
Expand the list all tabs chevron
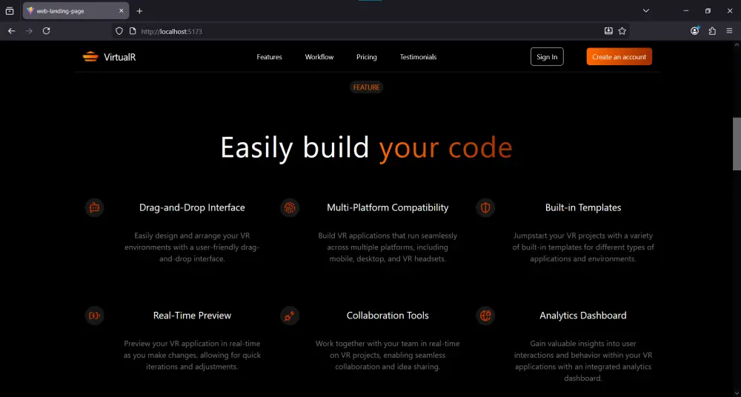pyautogui.click(x=646, y=11)
